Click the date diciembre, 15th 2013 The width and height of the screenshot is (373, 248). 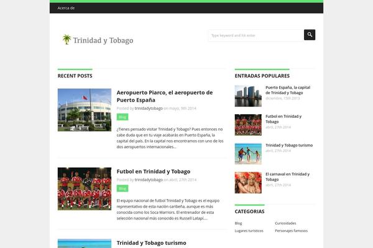coord(283,98)
